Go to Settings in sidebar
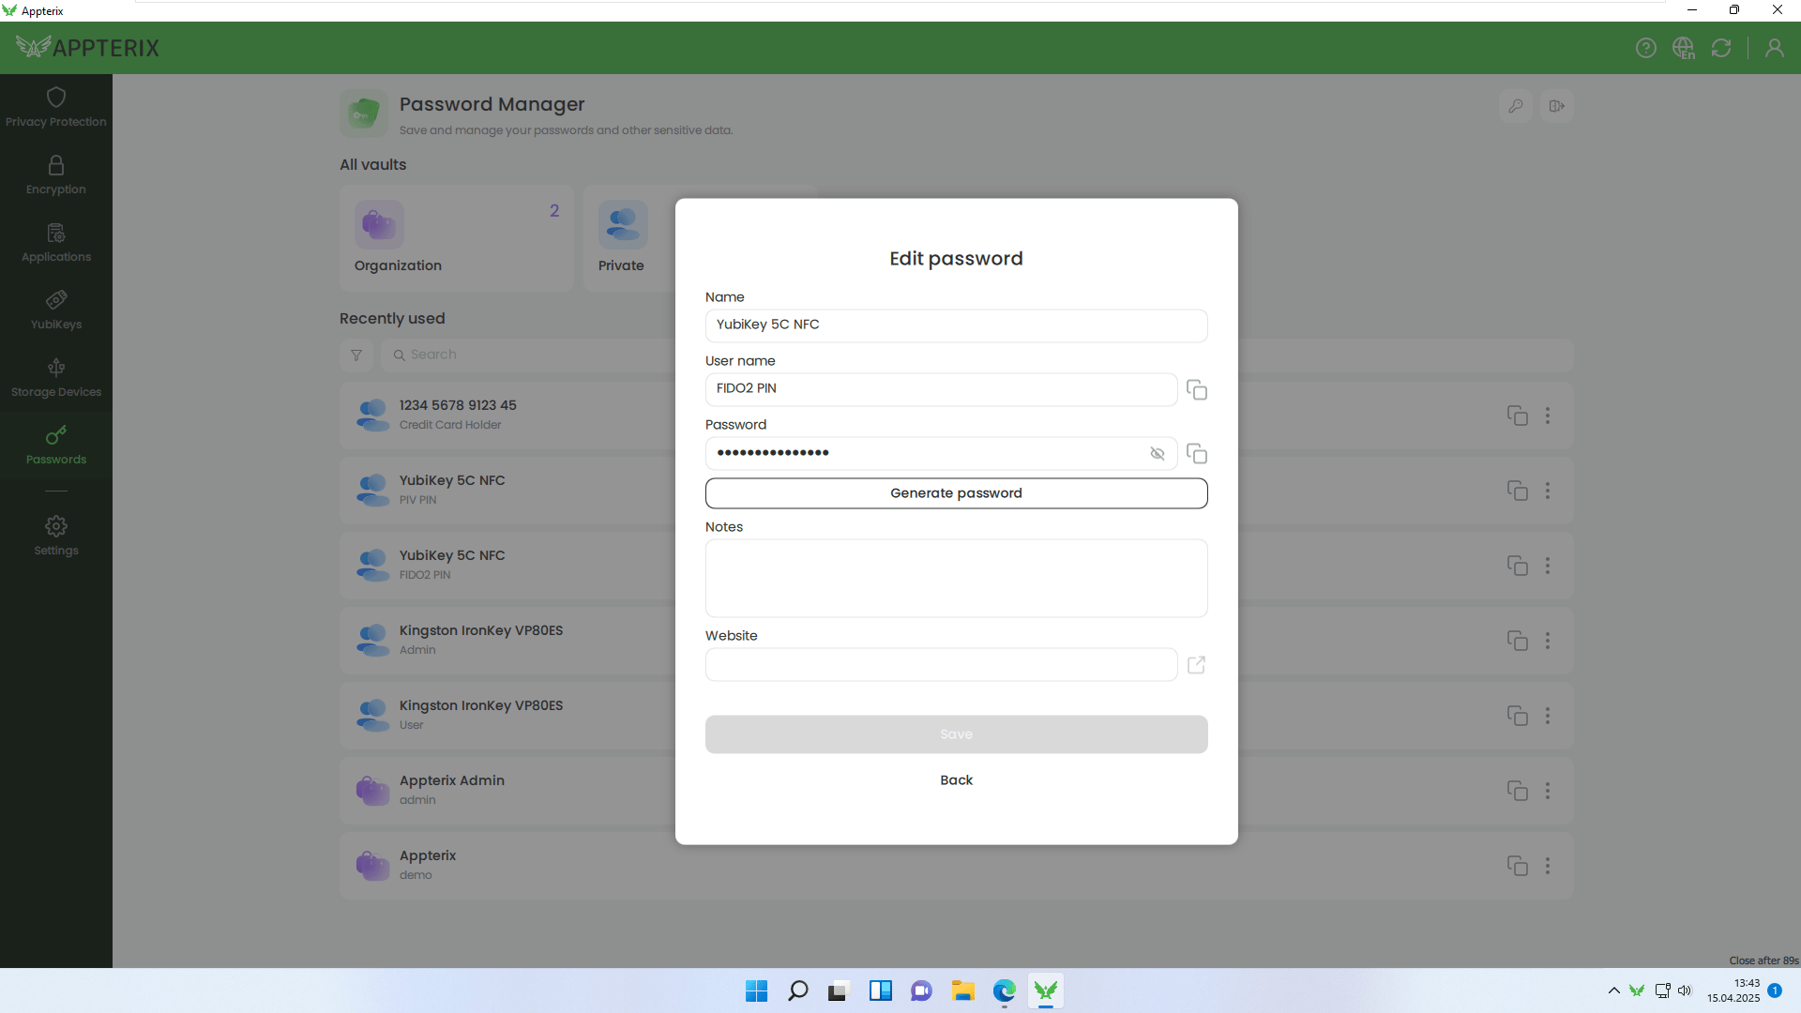The width and height of the screenshot is (1801, 1013). [x=56, y=537]
